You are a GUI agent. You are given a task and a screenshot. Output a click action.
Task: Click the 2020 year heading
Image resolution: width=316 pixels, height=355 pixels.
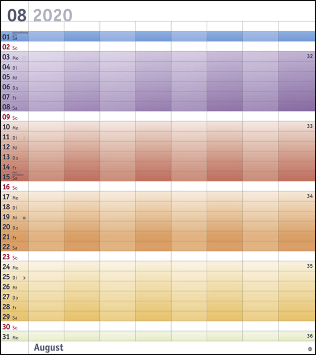[53, 15]
